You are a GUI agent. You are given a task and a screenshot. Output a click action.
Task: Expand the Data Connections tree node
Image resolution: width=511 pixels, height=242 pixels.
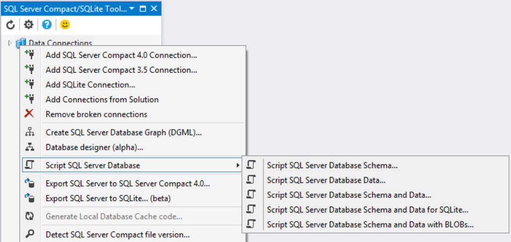pos(10,43)
